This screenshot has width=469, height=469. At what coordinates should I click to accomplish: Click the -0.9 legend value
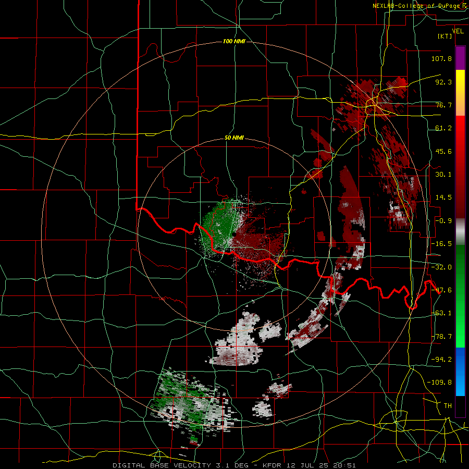click(443, 221)
